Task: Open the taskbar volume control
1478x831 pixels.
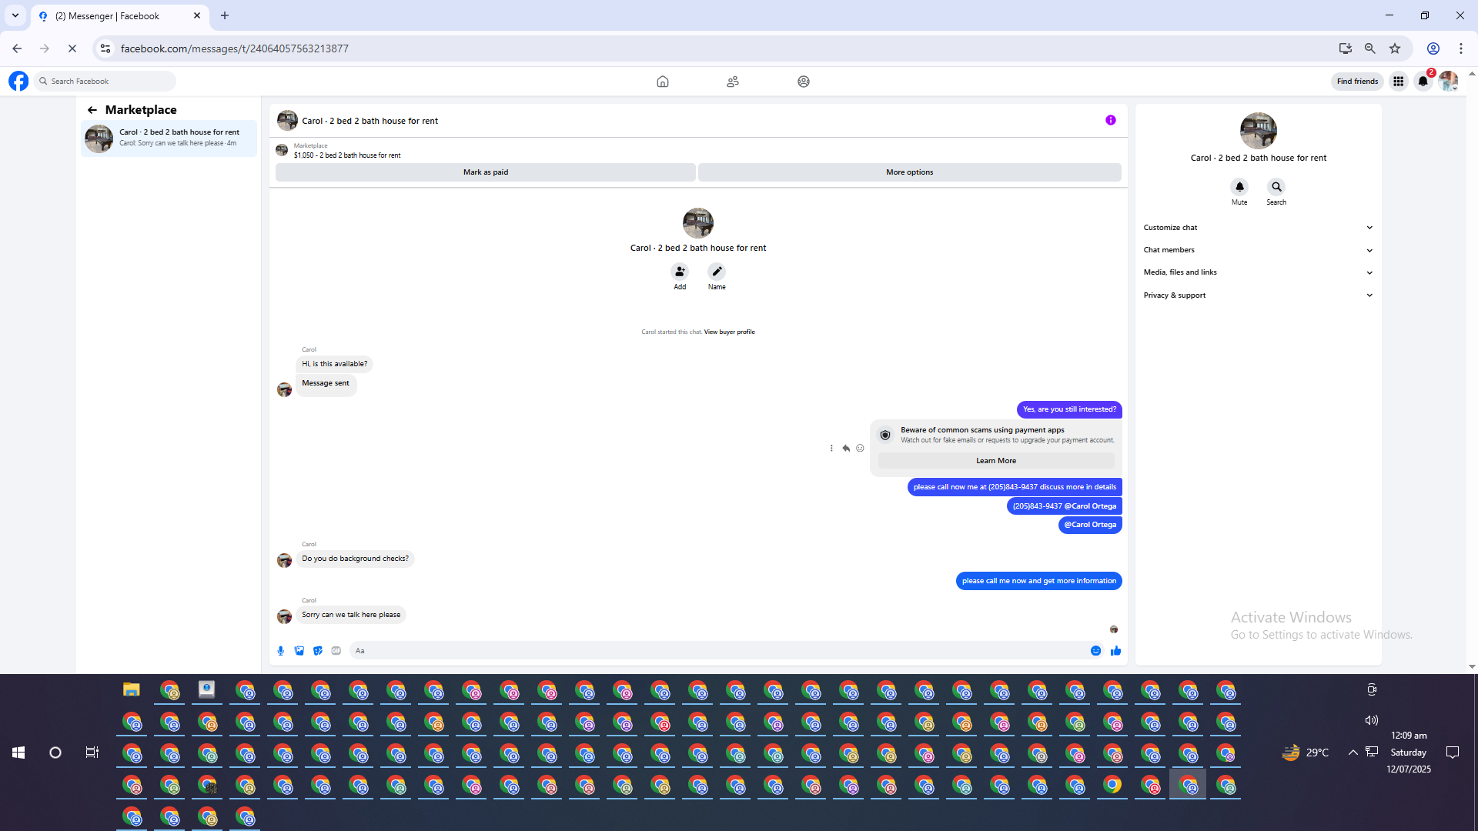Action: [x=1372, y=720]
